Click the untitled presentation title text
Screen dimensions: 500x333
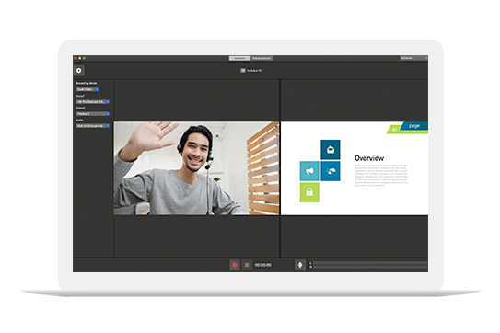coord(254,71)
